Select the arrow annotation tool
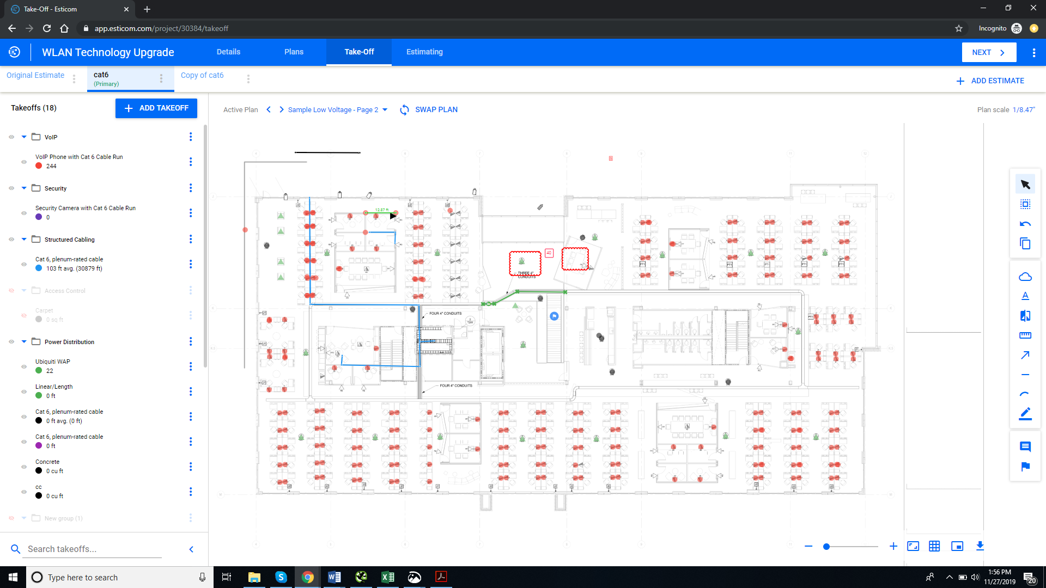The height and width of the screenshot is (588, 1046). [x=1025, y=355]
